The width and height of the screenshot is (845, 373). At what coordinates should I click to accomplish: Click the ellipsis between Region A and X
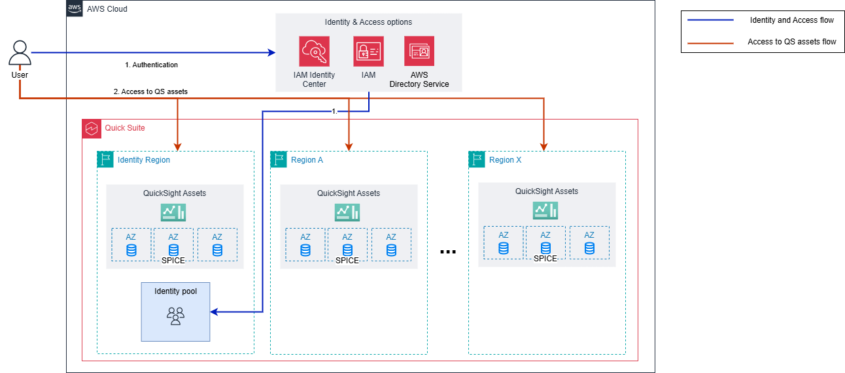point(448,251)
